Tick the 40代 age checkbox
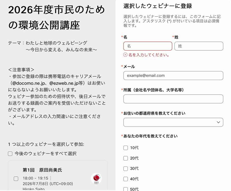 click(x=126, y=179)
